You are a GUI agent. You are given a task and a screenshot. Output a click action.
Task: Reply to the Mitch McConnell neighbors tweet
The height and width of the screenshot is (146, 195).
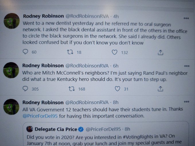(25, 89)
